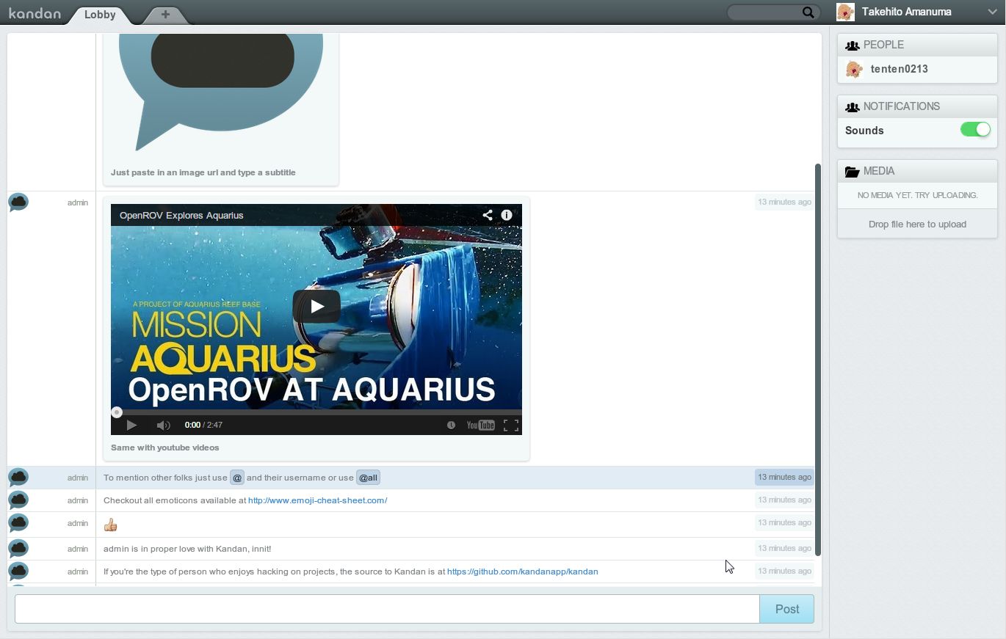Click the video progress bar scrubber

[117, 412]
